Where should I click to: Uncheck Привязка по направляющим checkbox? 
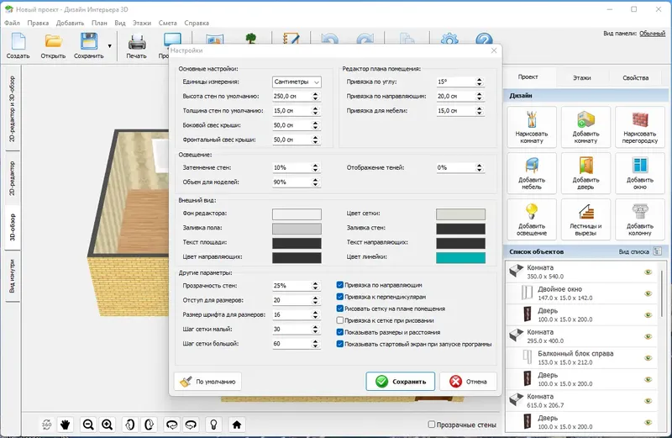(x=340, y=285)
